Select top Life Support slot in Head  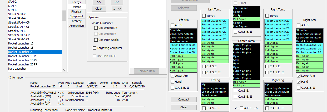point(246,8)
